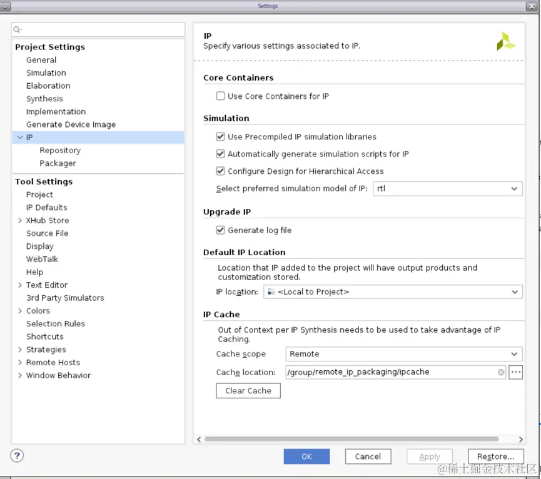Viewport: 541px width, 479px height.
Task: Click the Vivado logo in the IP header
Action: pos(505,42)
